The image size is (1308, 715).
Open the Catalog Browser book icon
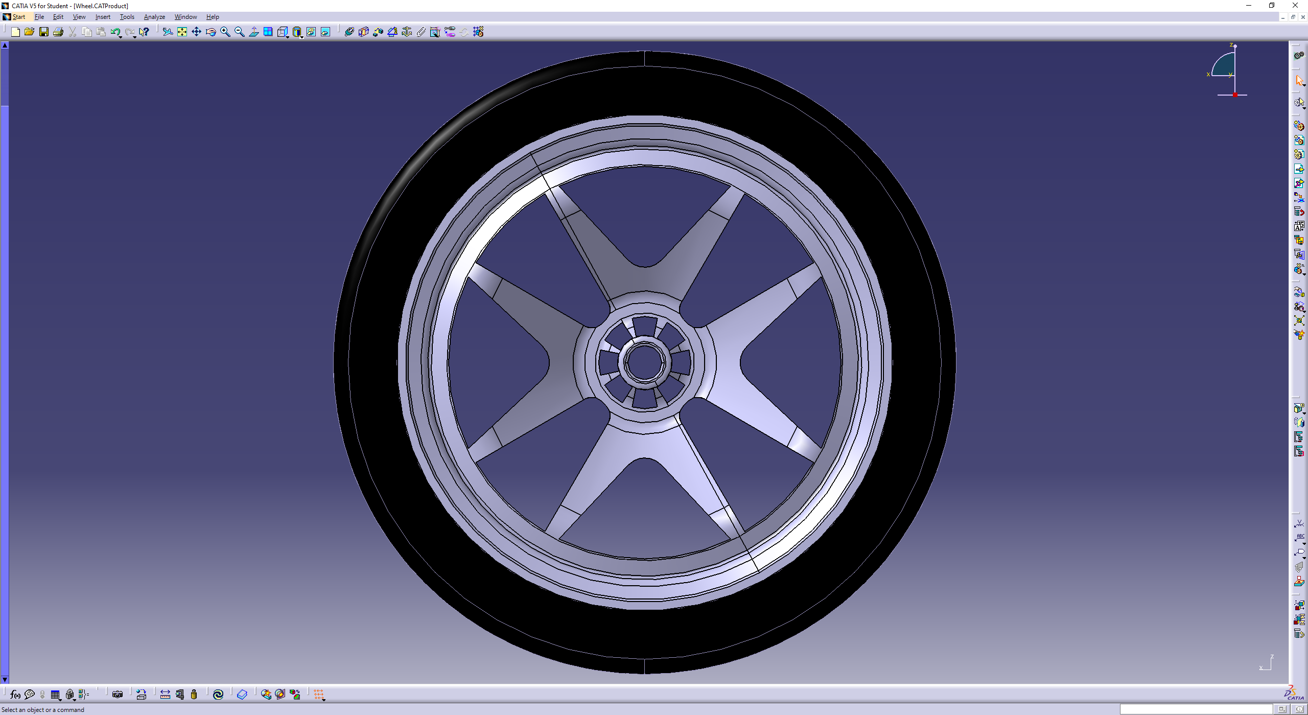coord(242,694)
